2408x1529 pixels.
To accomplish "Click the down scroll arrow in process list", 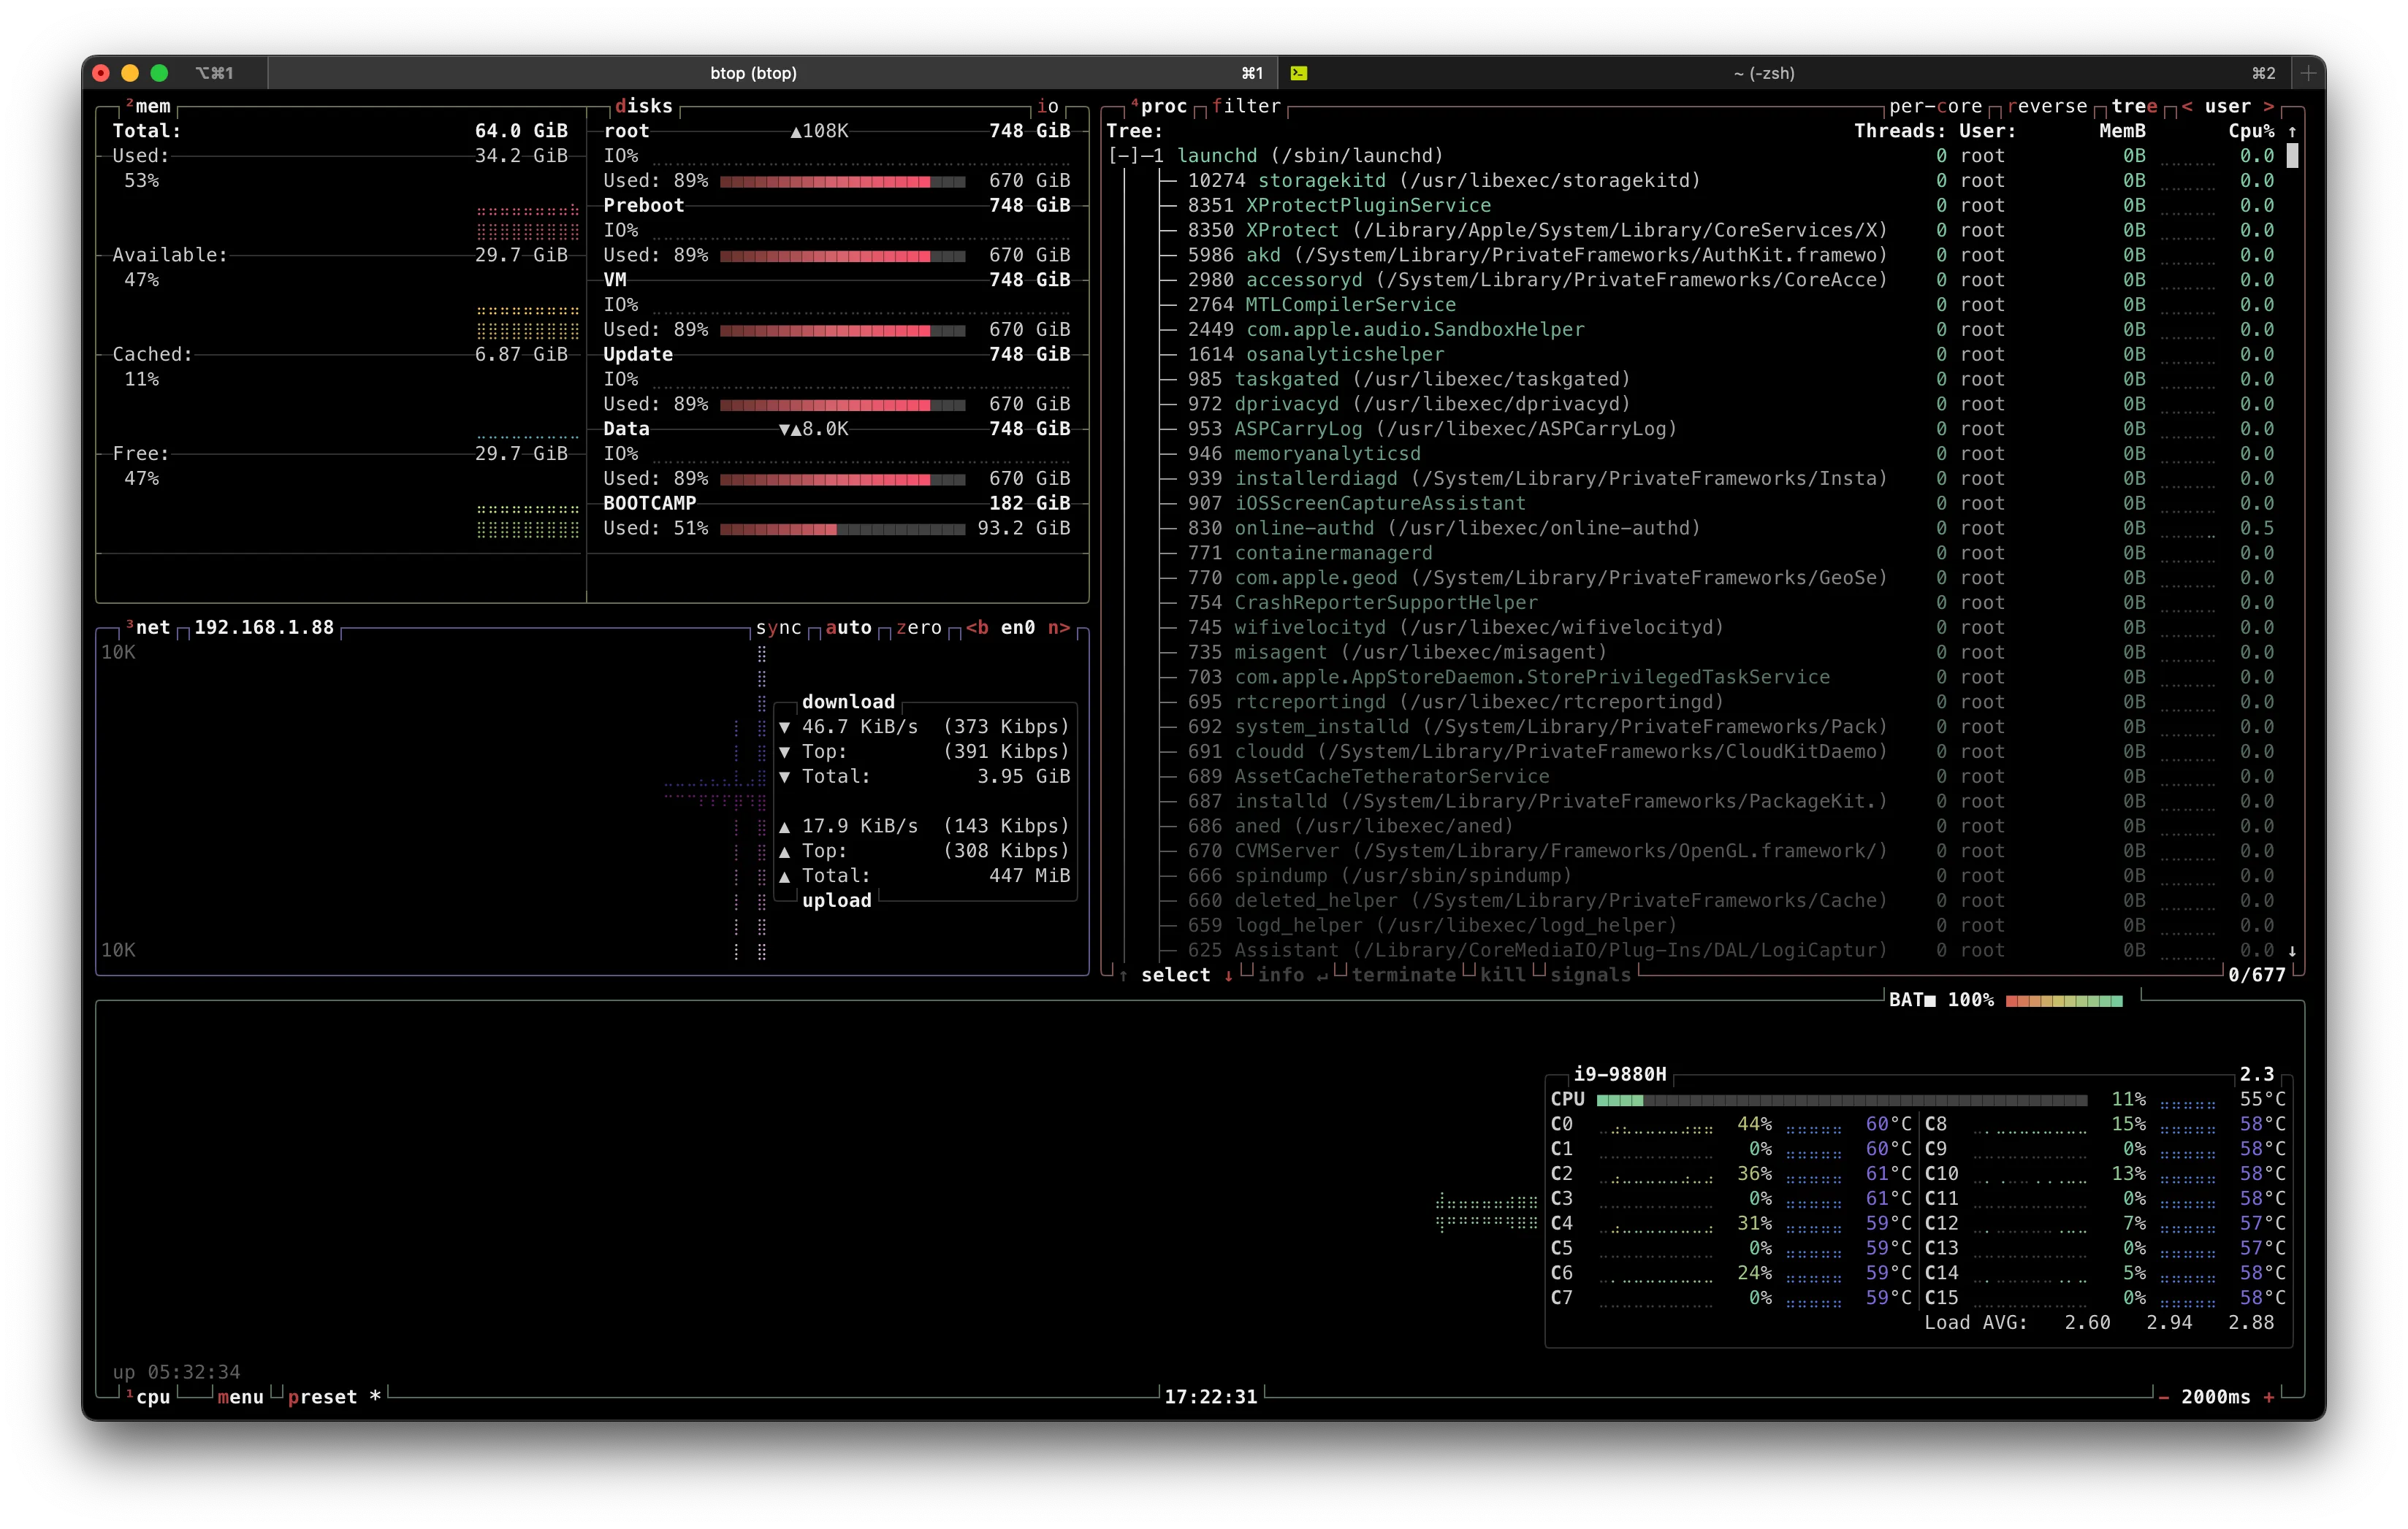I will click(x=2293, y=951).
